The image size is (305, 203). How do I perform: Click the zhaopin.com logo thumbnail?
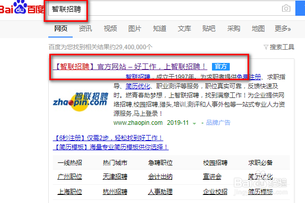(80, 101)
